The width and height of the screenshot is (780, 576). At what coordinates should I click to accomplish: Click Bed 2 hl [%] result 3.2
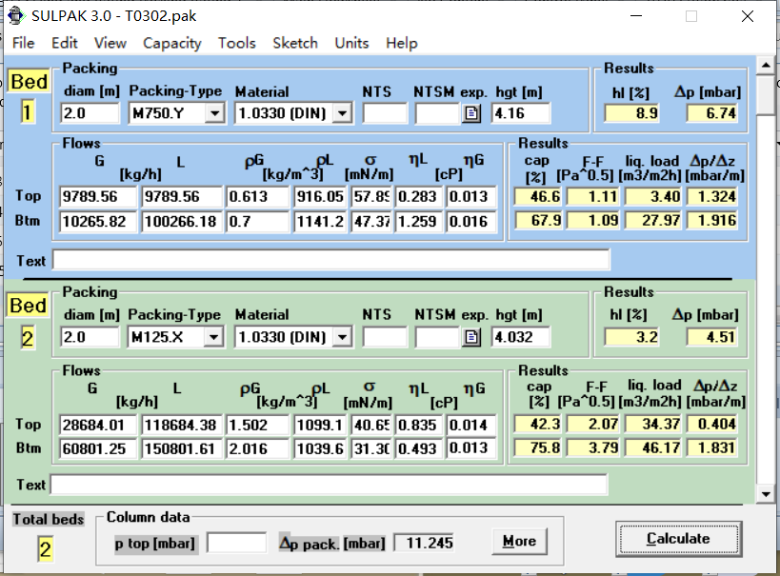[x=631, y=337]
